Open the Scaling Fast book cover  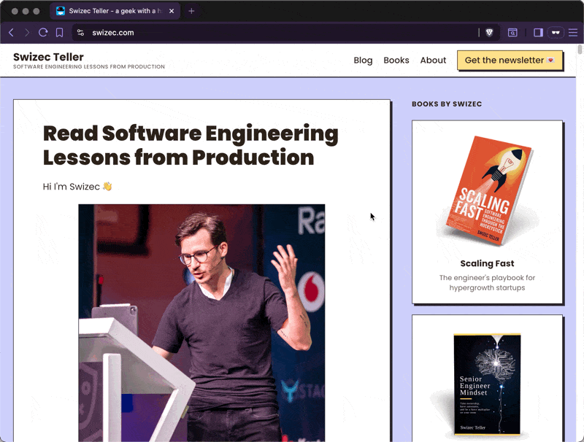tap(488, 190)
